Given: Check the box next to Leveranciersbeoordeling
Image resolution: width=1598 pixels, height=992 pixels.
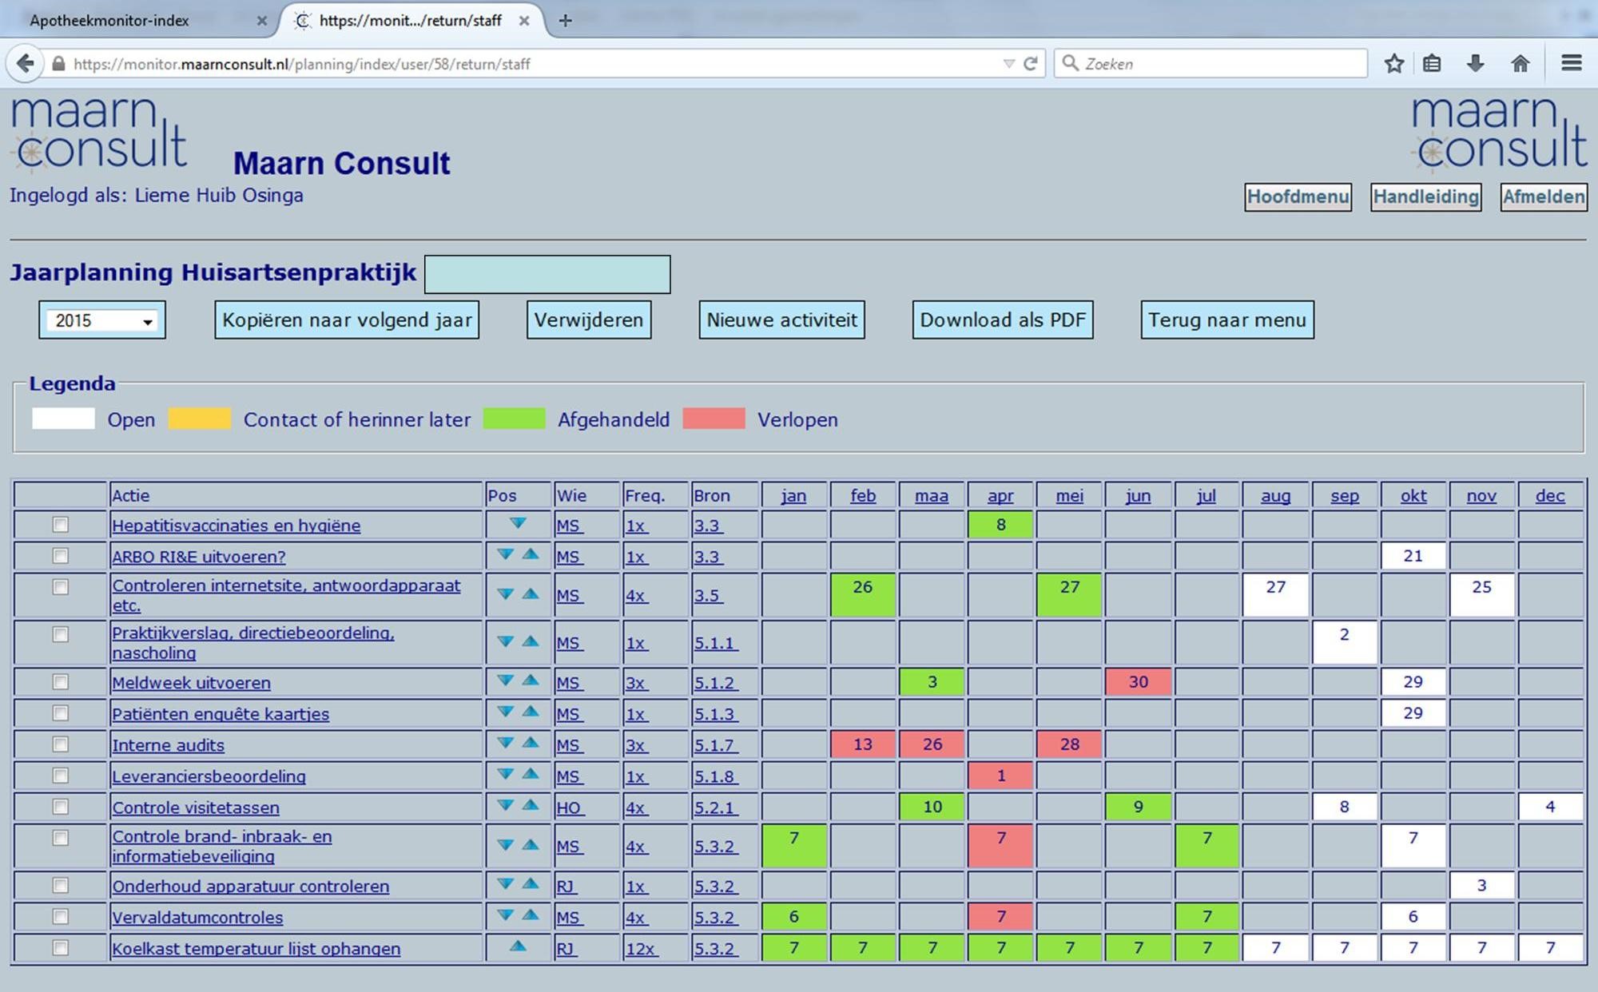Looking at the screenshot, I should coord(60,775).
